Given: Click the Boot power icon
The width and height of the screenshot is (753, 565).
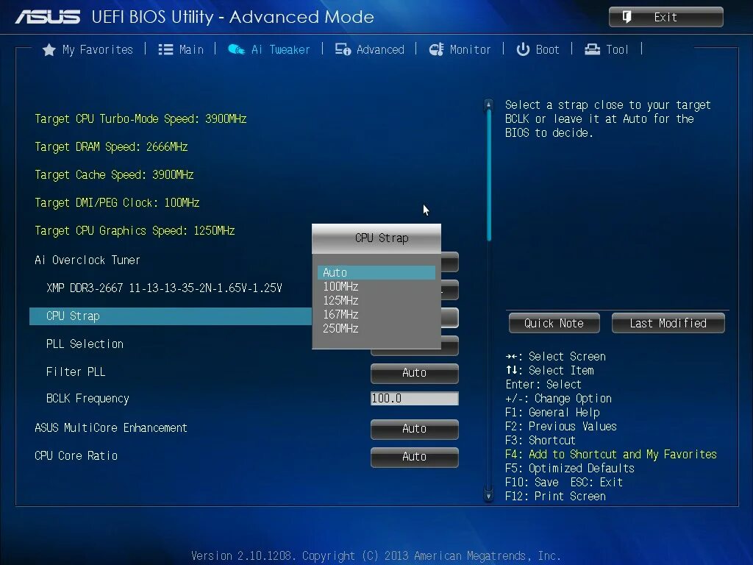Looking at the screenshot, I should 524,49.
